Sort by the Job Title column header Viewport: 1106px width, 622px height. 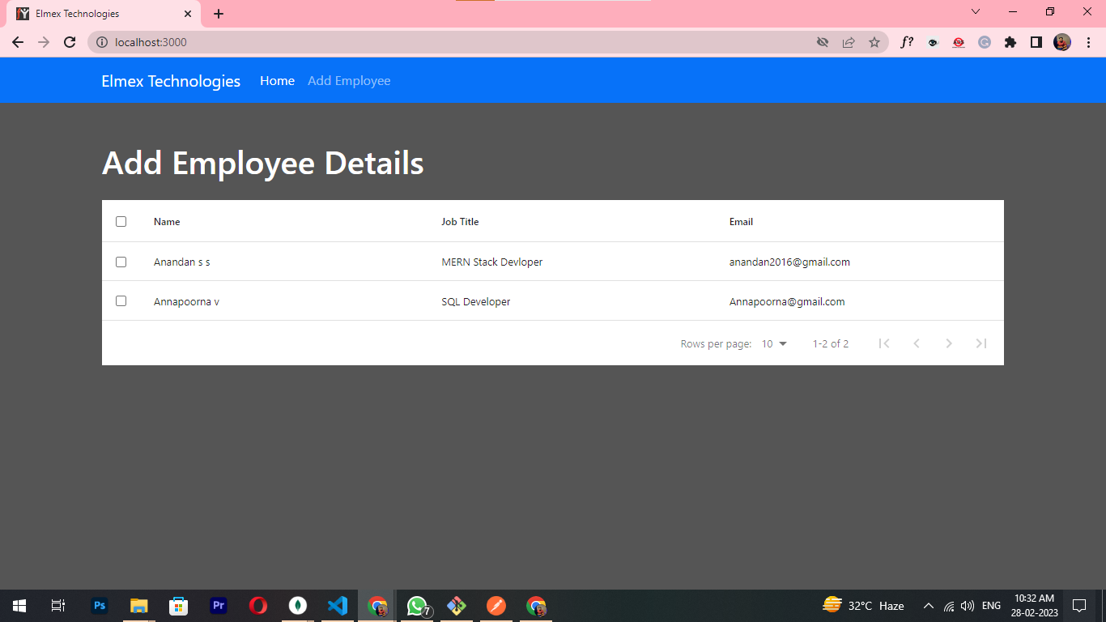[460, 222]
